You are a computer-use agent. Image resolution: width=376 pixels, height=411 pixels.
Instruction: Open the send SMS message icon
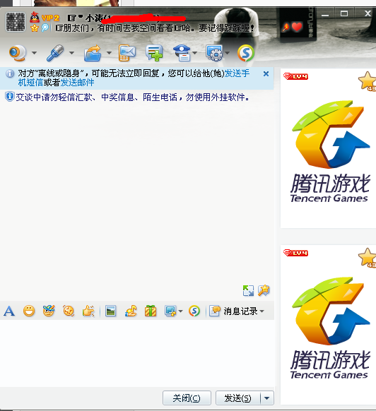point(127,53)
